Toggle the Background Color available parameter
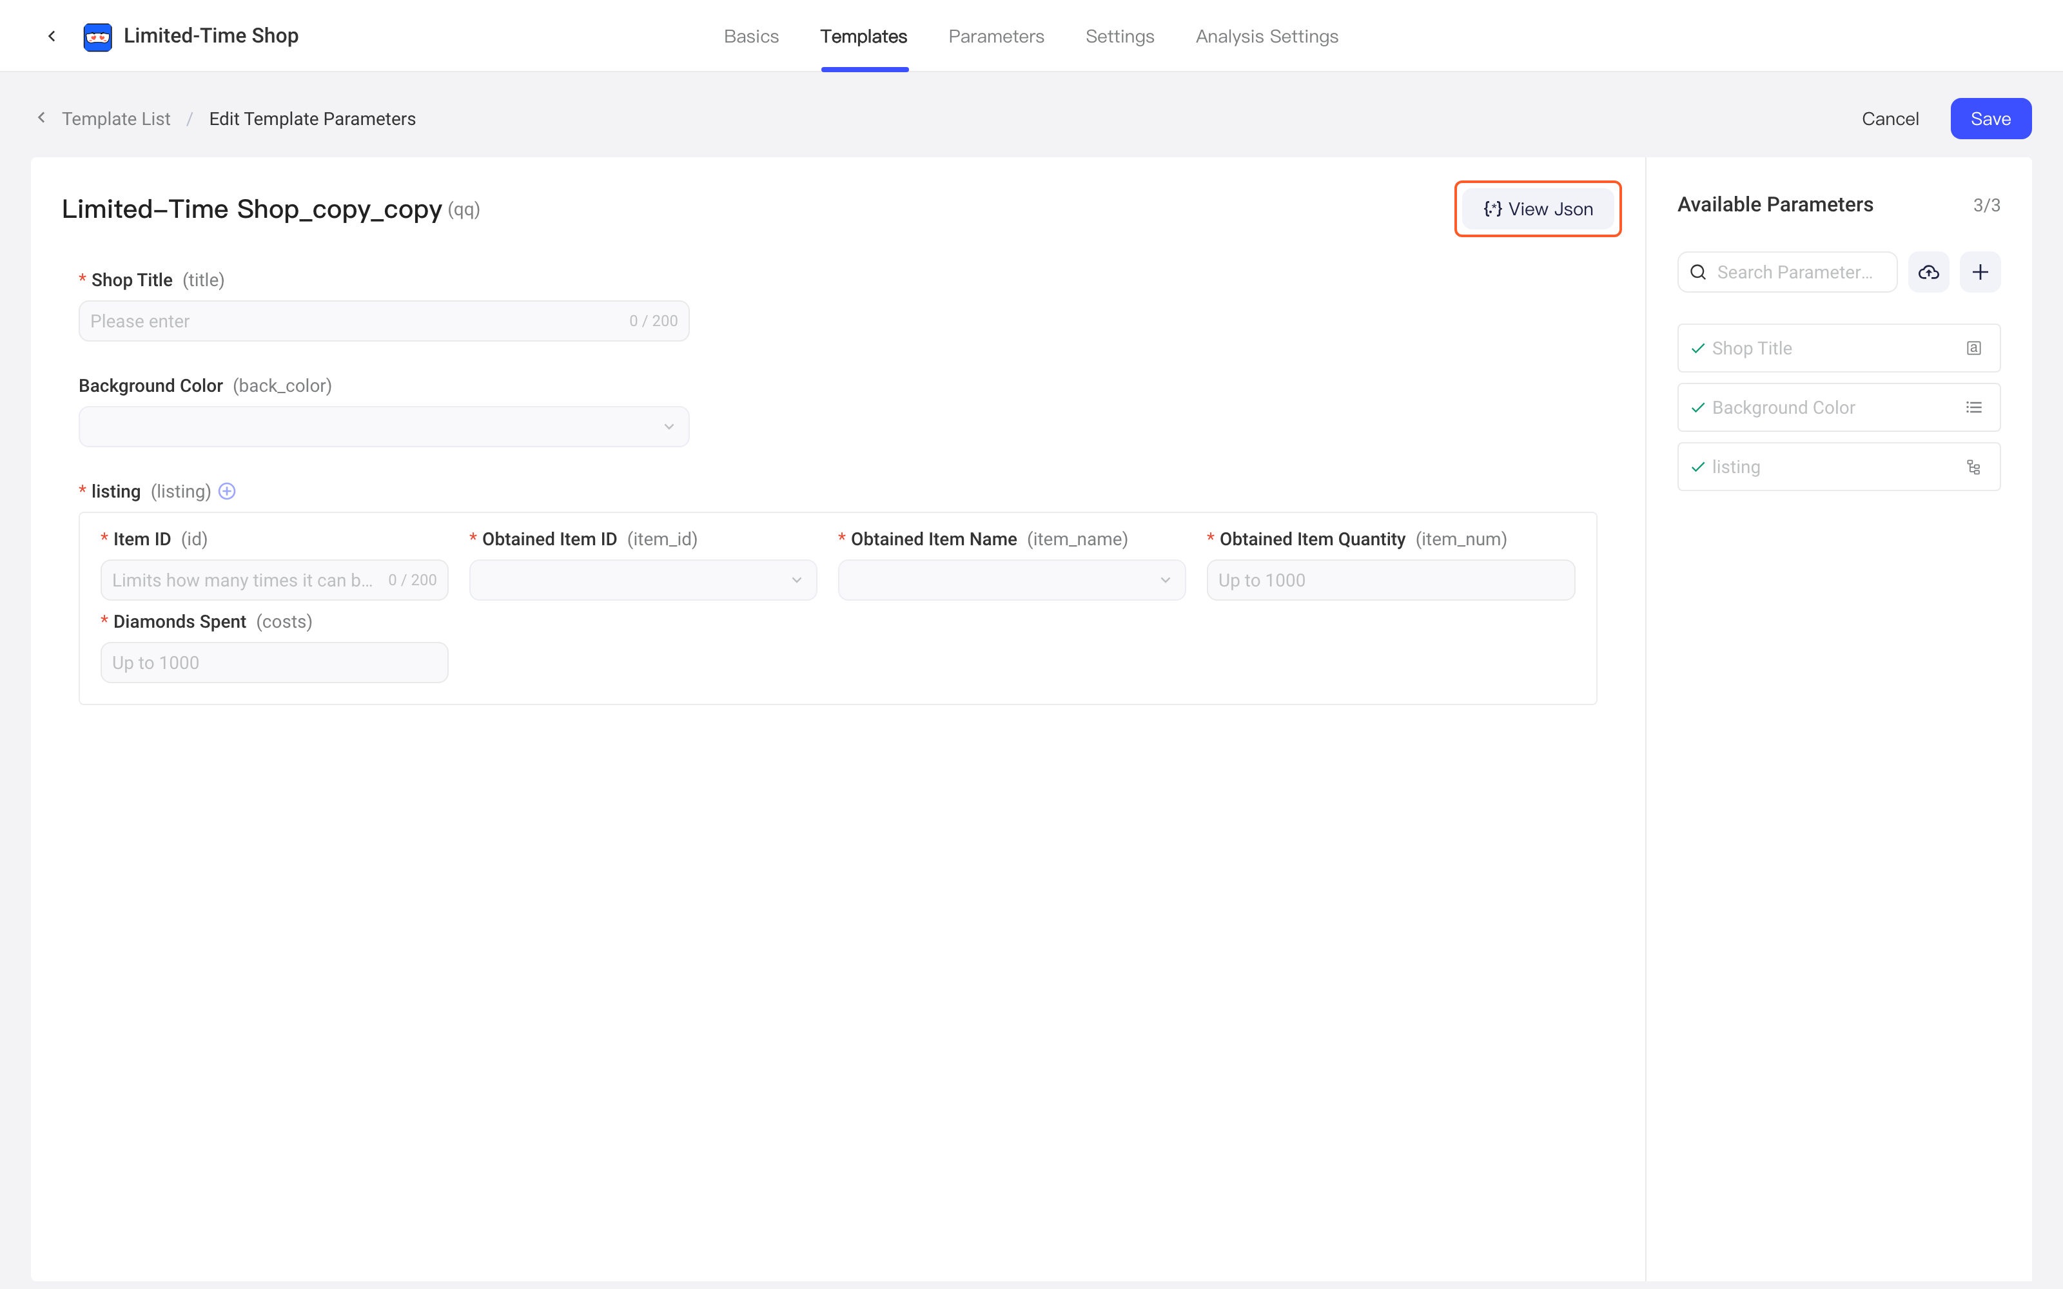The image size is (2063, 1289). click(1839, 407)
